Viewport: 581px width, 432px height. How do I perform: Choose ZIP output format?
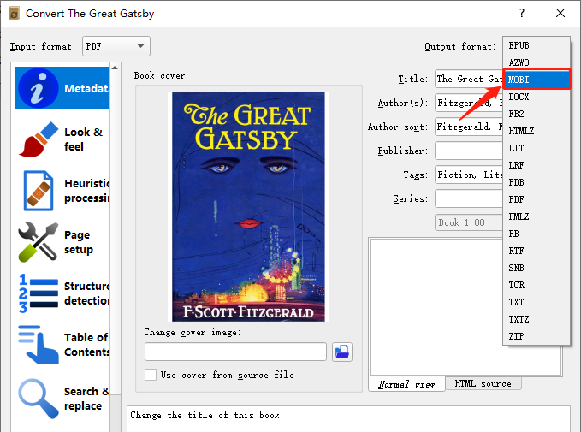pyautogui.click(x=537, y=336)
